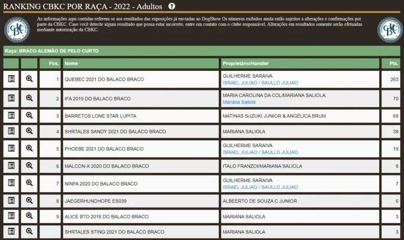This screenshot has width=404, height=240.
Task: Click magnifier icon for QUEBEC 2021 DO BALACO BRACO
Action: click(x=29, y=79)
